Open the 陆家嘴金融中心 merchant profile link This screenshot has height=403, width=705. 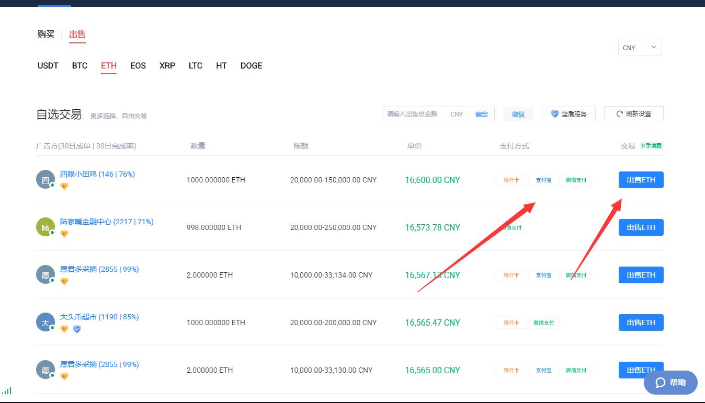tap(107, 222)
